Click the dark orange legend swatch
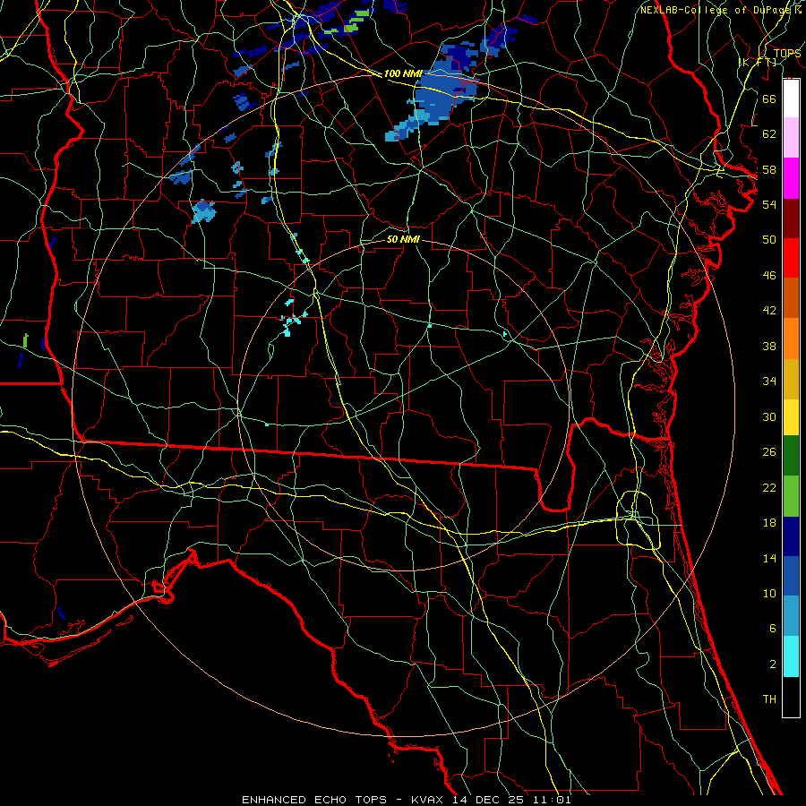 click(x=791, y=298)
